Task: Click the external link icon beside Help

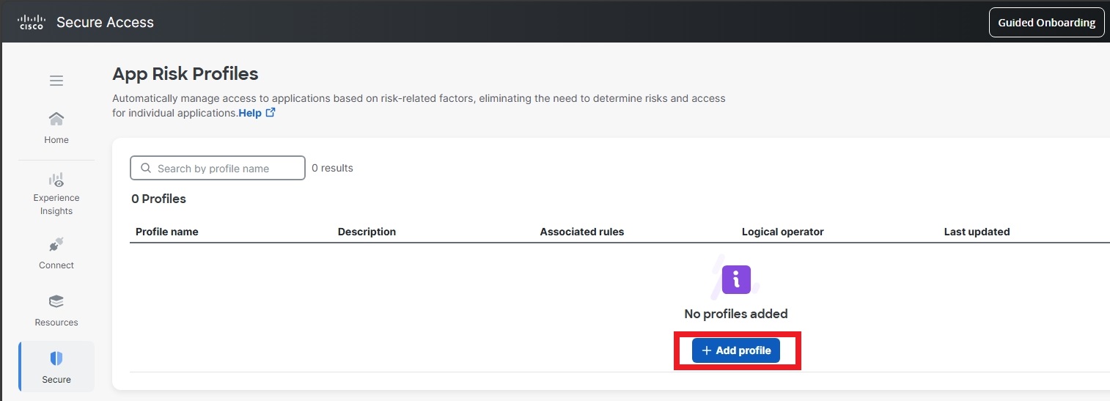Action: click(x=271, y=113)
